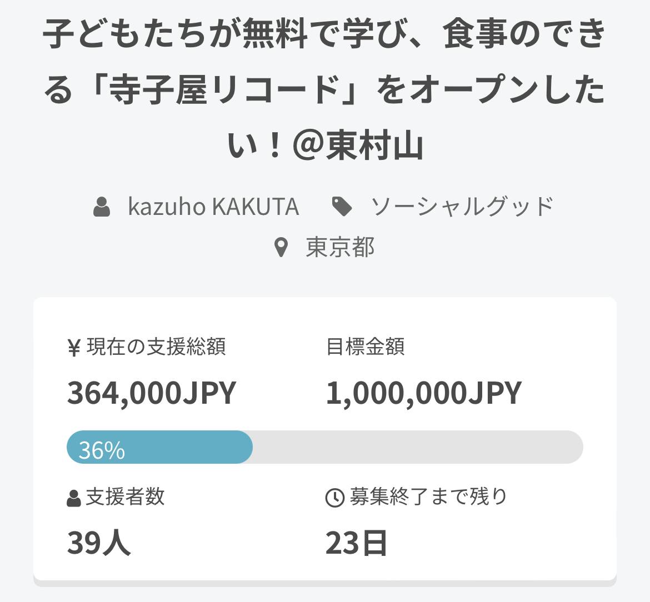Click the 1,000,000JPY target amount

423,393
